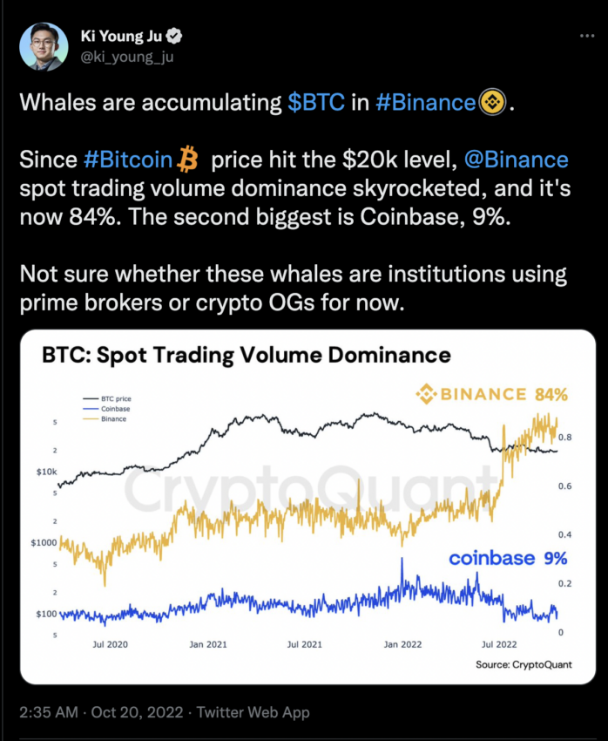Click the Binance legend entry in chart
Image resolution: width=608 pixels, height=741 pixels.
[x=105, y=418]
